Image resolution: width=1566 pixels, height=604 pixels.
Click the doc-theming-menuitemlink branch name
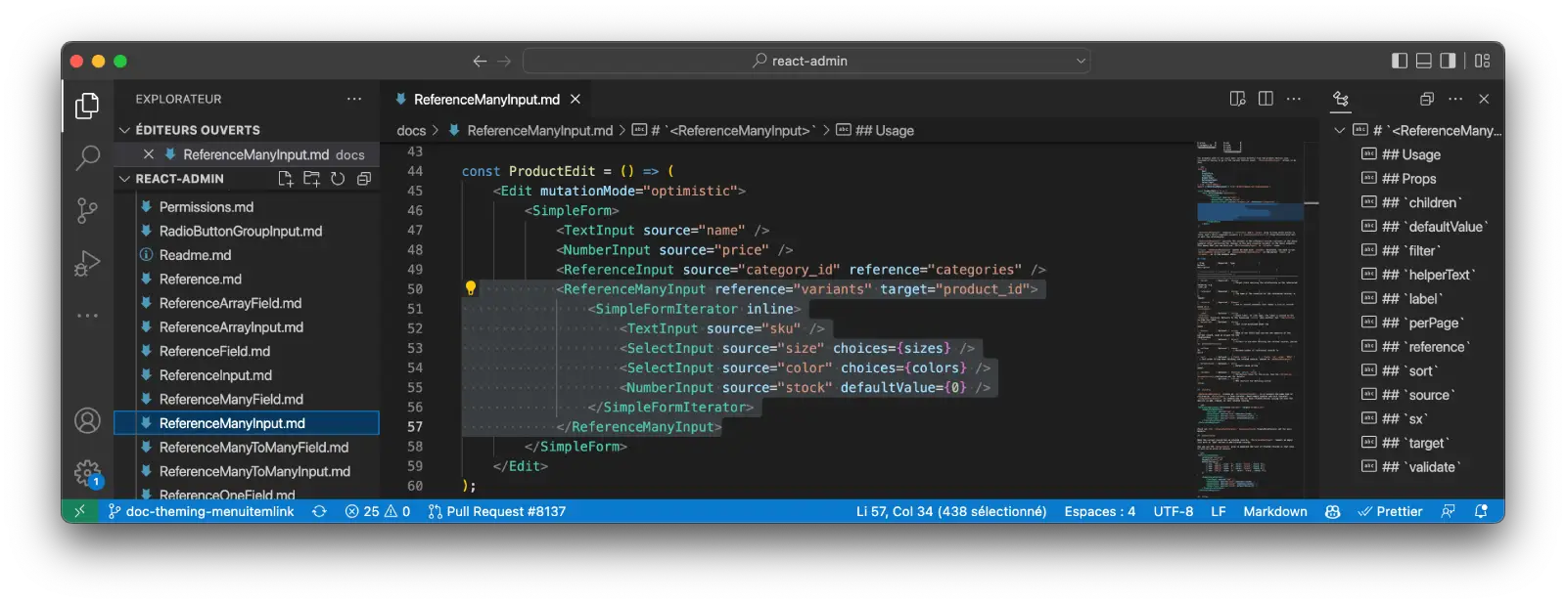(208, 511)
